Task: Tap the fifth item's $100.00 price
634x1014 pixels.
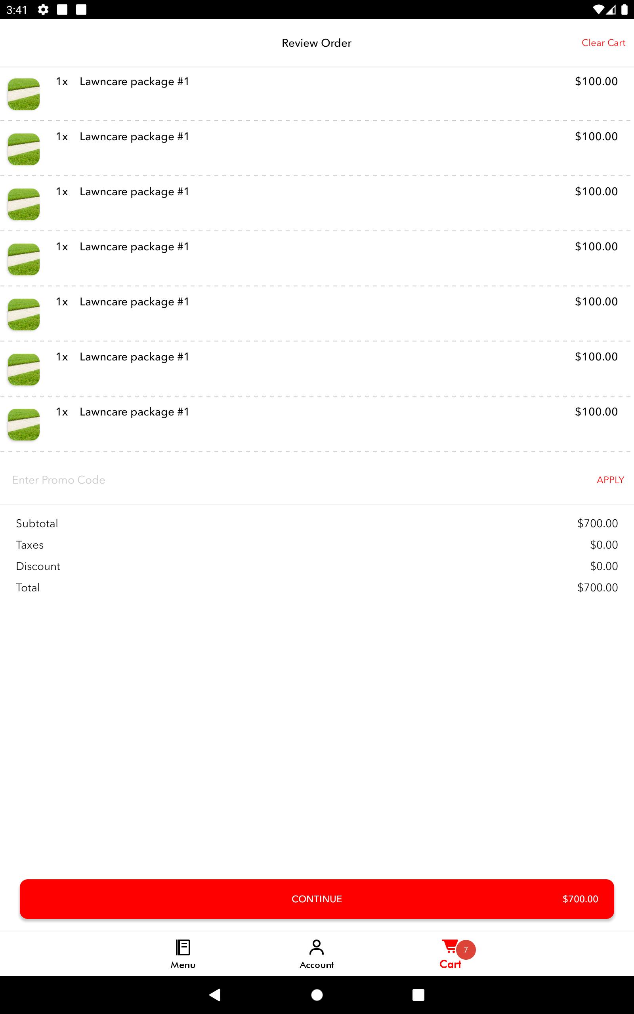Action: 596,302
